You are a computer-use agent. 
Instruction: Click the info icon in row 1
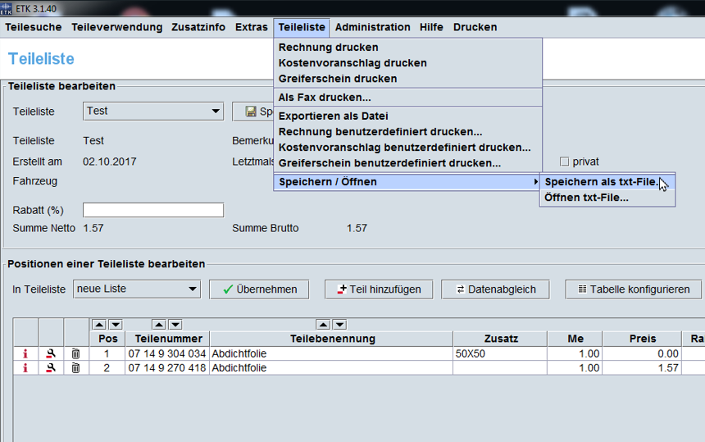[x=25, y=354]
